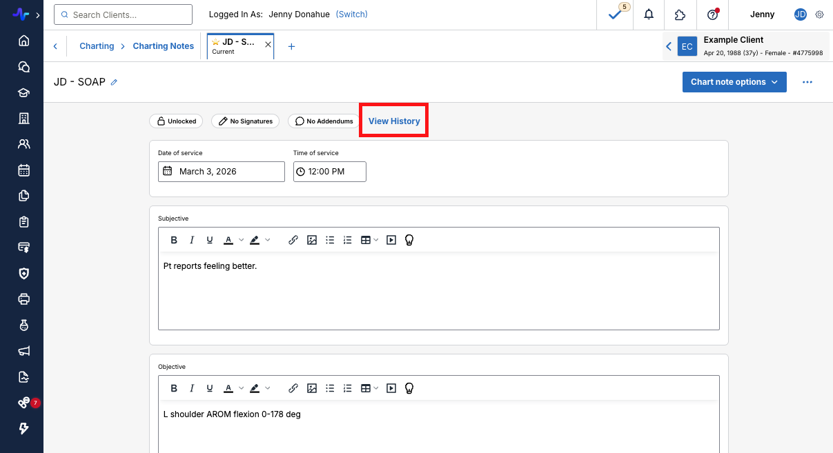Open the tasks checkmark with 5 badge
This screenshot has height=453, width=833.
614,14
